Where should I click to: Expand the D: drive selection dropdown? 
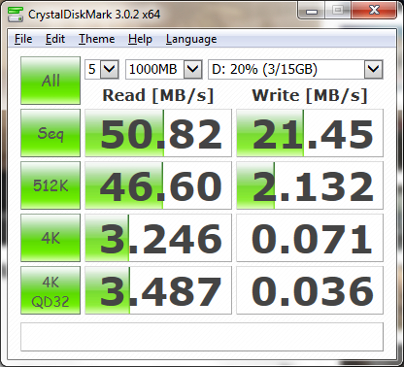pos(374,69)
